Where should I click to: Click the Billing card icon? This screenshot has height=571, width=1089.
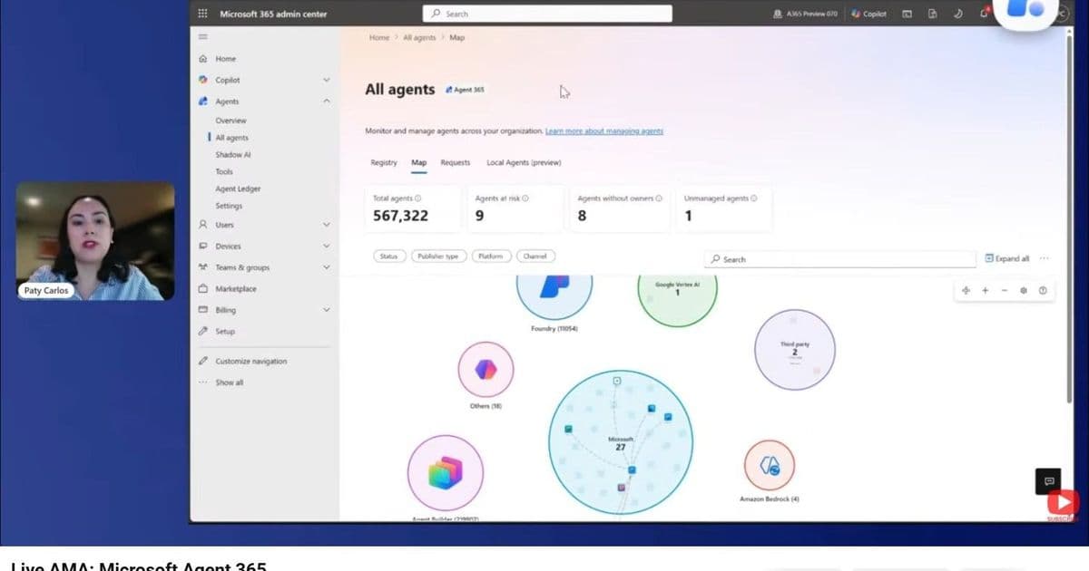pyautogui.click(x=202, y=310)
